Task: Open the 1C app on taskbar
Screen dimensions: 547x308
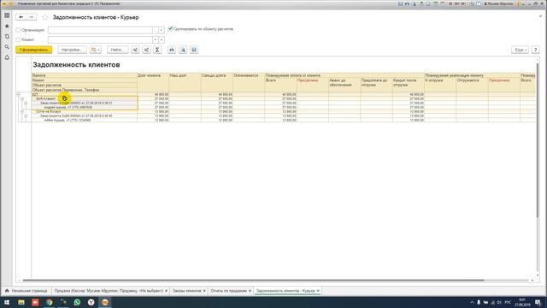Action: click(105, 302)
